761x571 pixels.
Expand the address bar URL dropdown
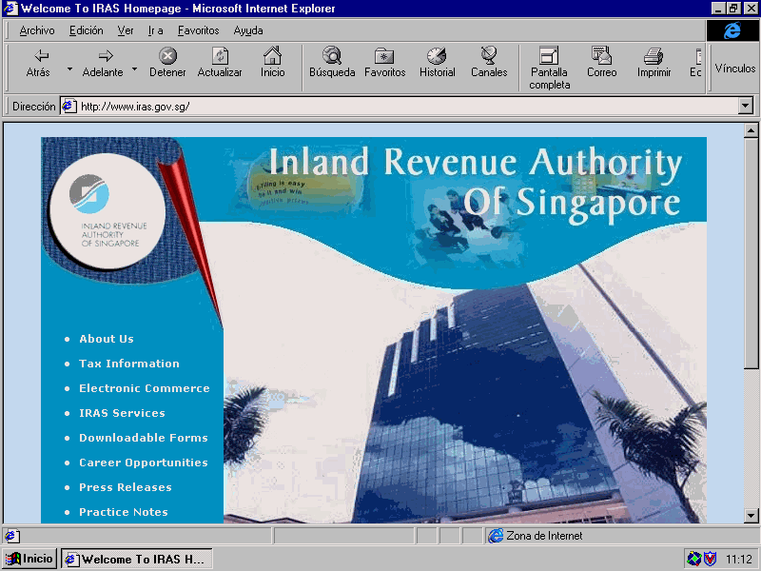point(746,106)
